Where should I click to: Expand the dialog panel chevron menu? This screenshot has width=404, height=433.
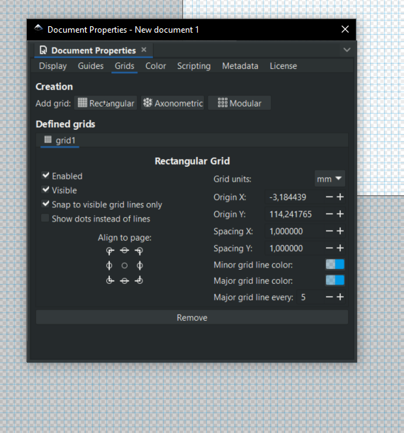347,50
